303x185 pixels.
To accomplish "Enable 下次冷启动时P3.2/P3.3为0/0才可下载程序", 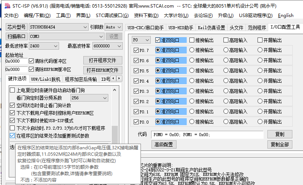I will coord(12,128).
